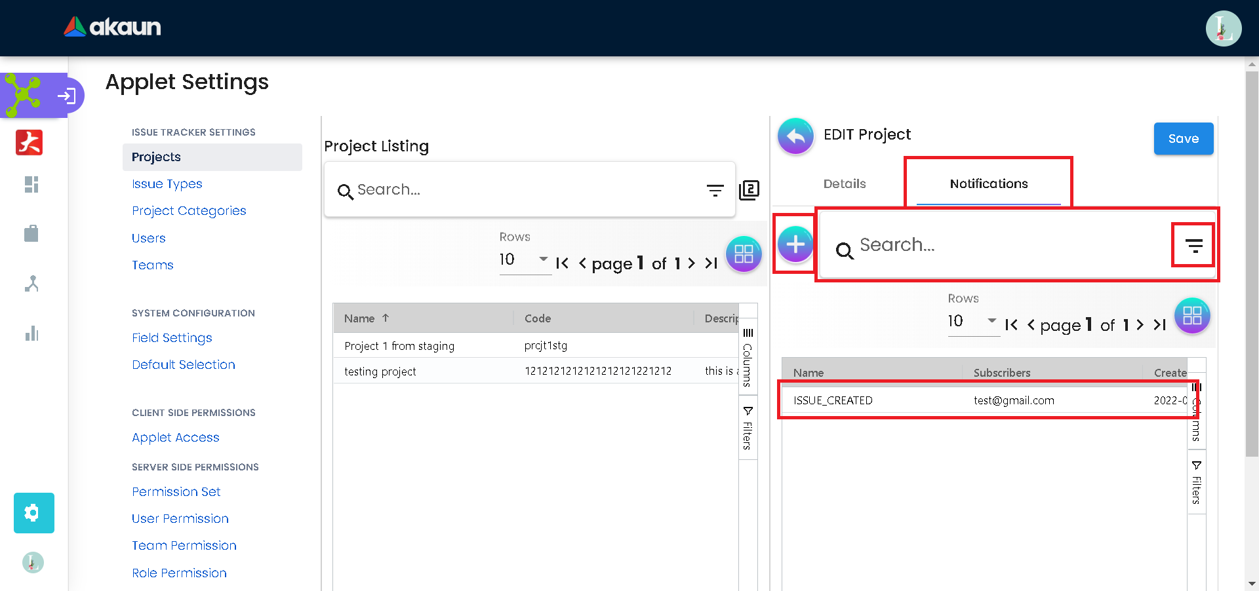Go to previous page in Project Listing
Viewport: 1259px width, 591px height.
[x=582, y=263]
